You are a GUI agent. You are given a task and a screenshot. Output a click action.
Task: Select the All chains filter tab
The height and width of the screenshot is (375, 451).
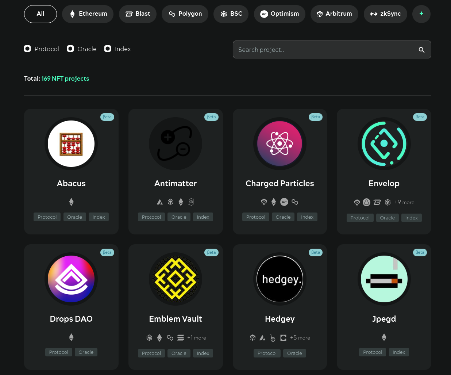point(41,14)
